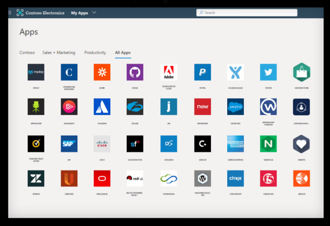Open the Company Store
Screen dimensions: 330x226
(x=301, y=72)
